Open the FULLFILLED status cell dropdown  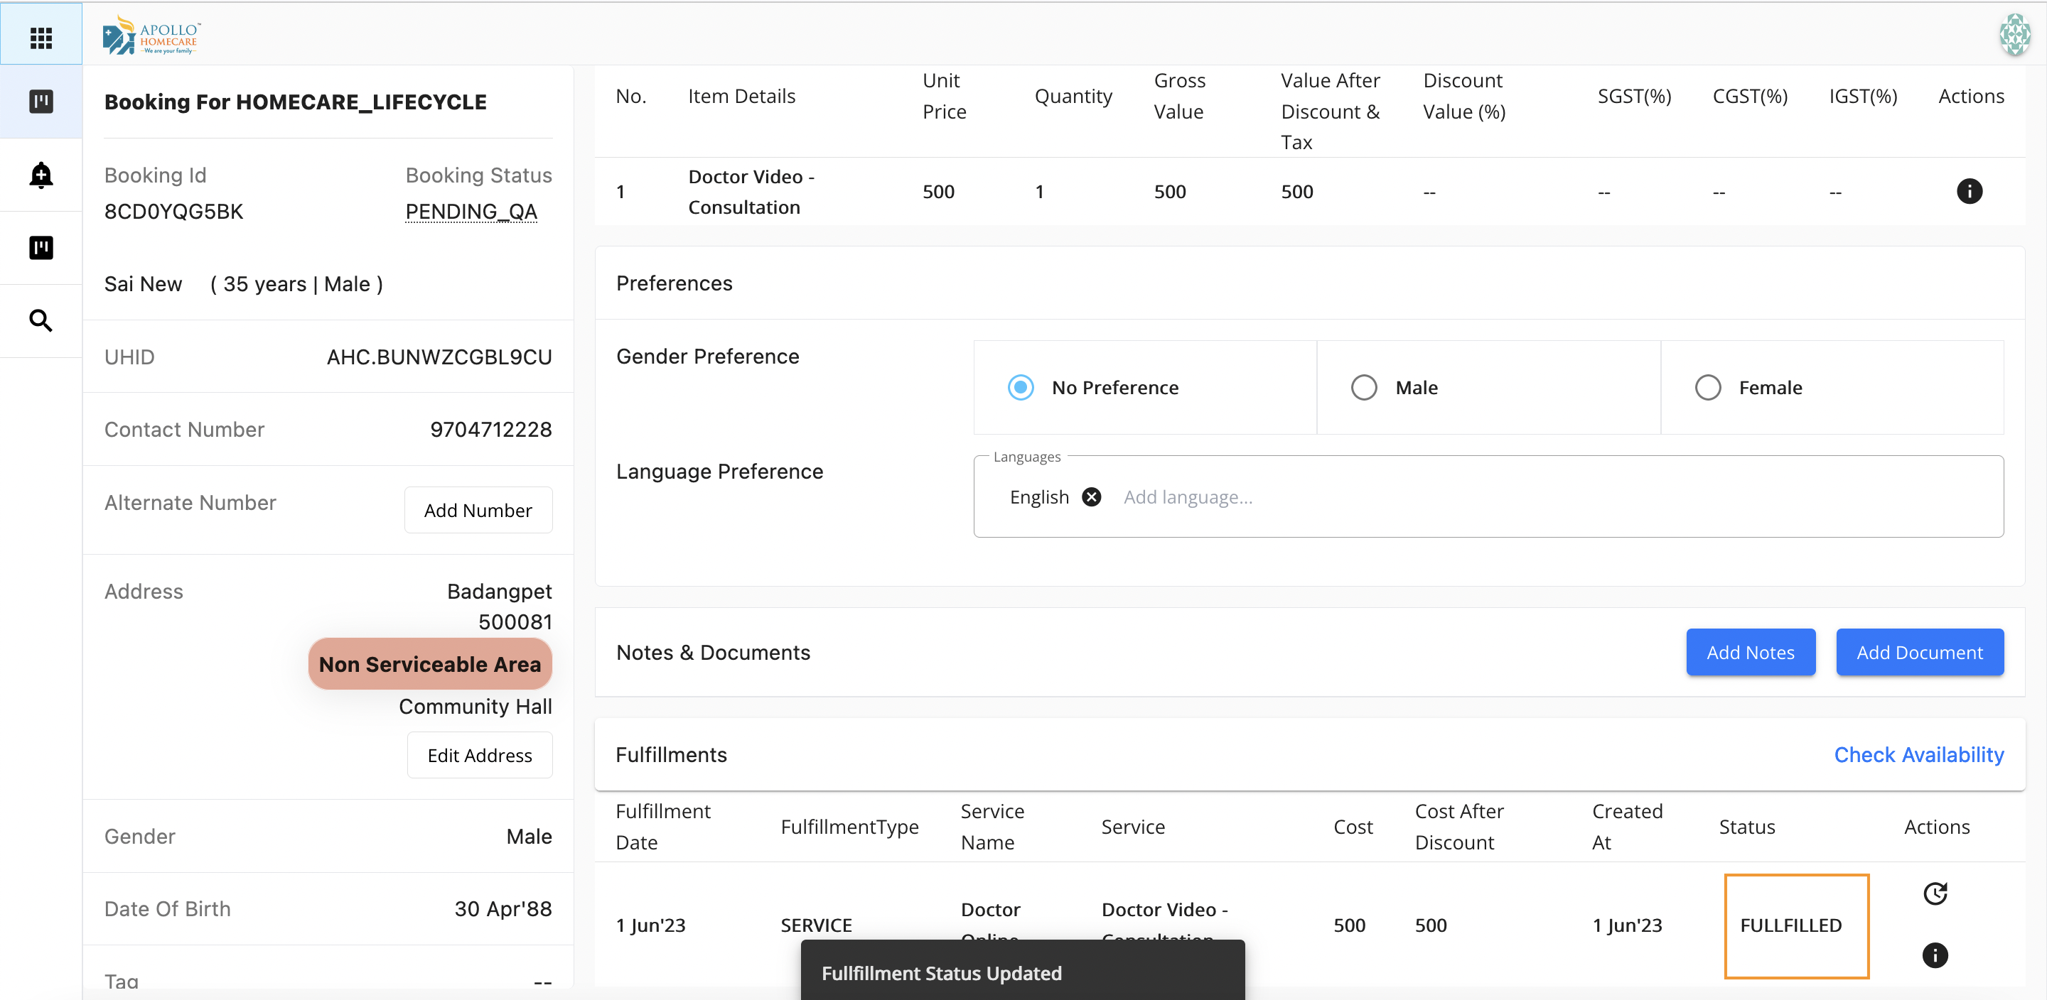[x=1795, y=925]
